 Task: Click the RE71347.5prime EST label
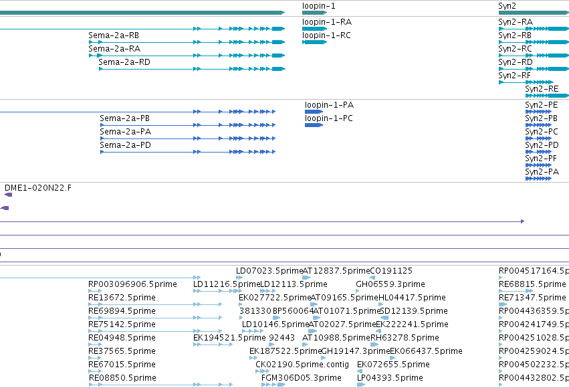click(x=532, y=298)
